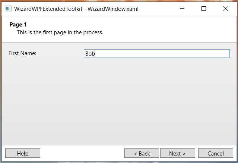Click empty gray area of the wizard page
This screenshot has height=163, width=238.
119,101
